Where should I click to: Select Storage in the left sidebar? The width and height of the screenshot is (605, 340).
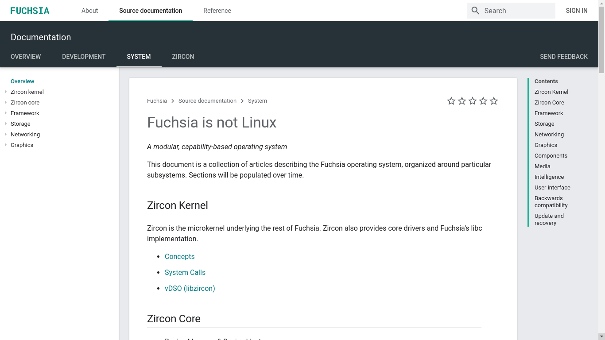20,124
